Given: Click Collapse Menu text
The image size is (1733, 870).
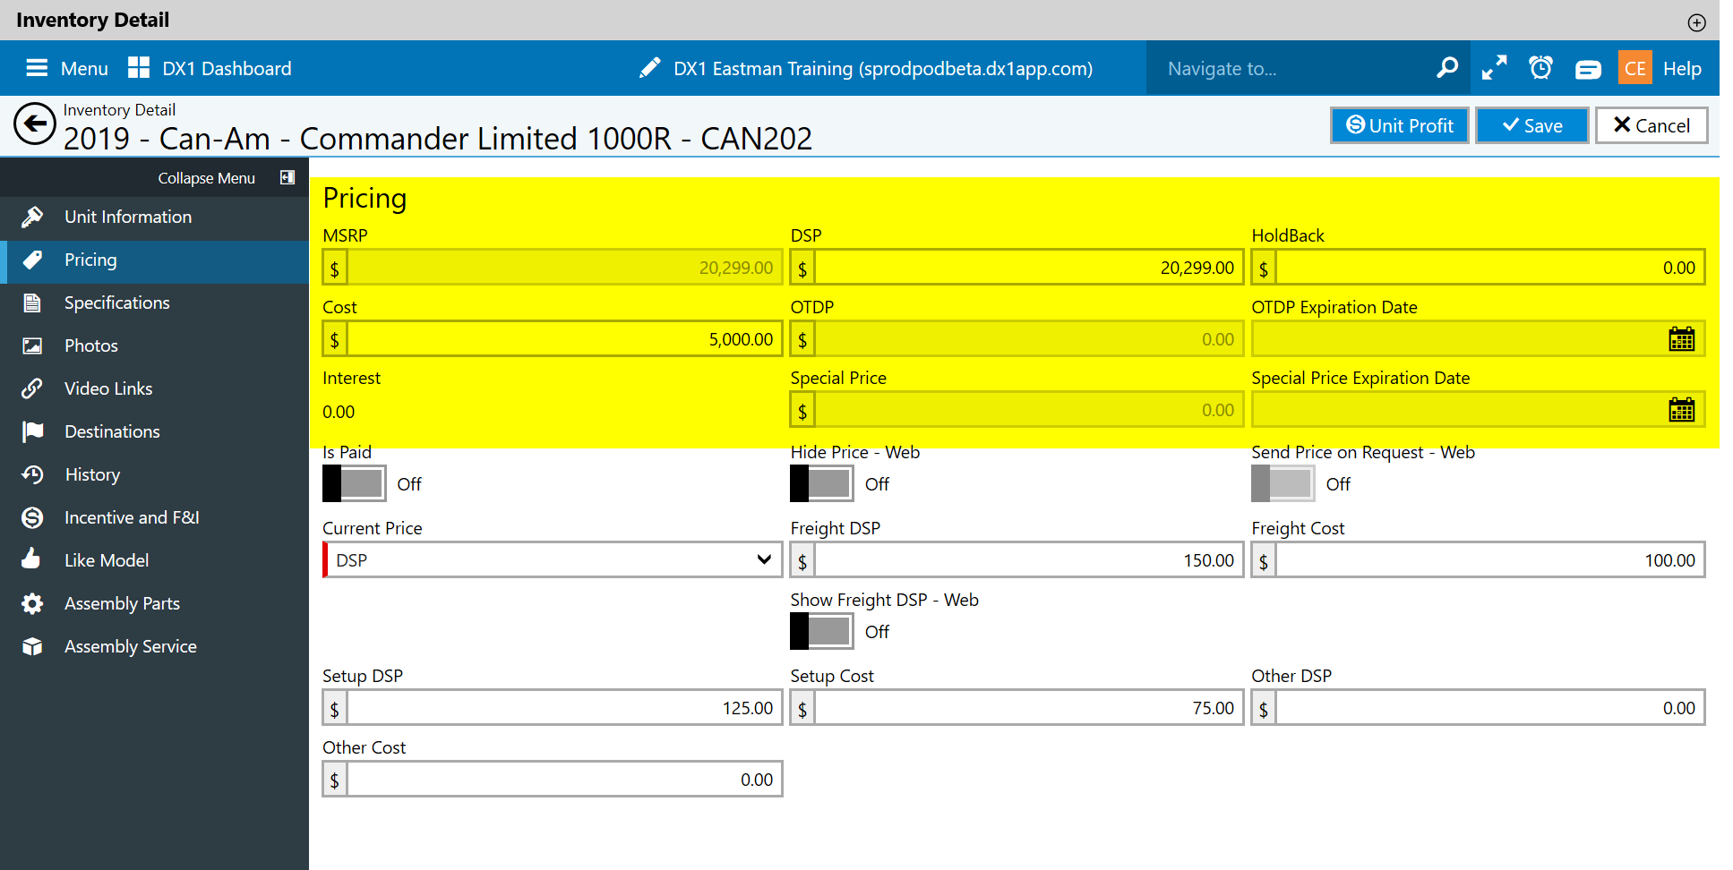Looking at the screenshot, I should point(206,178).
